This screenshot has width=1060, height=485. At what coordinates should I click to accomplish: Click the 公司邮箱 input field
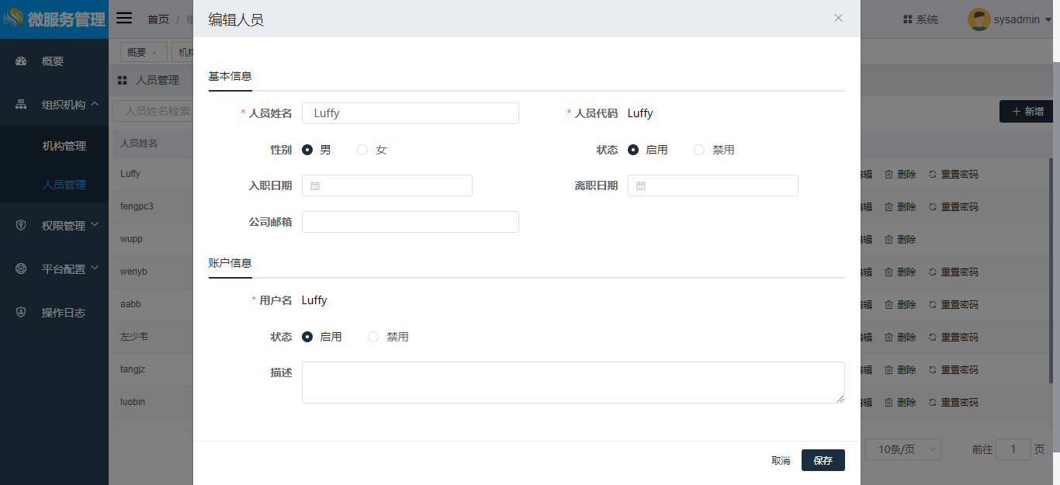(410, 222)
